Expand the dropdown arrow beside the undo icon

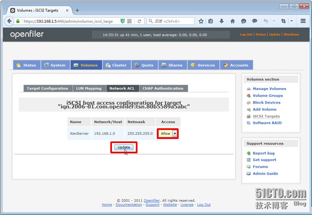point(274,21)
